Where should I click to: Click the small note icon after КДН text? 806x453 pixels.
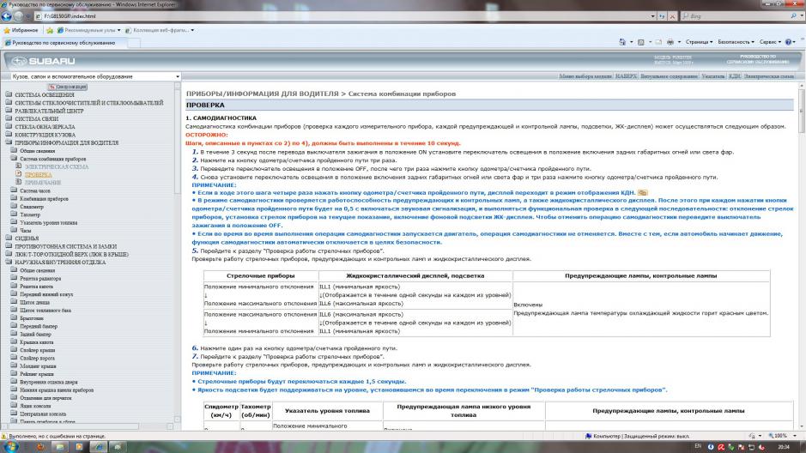(x=643, y=192)
